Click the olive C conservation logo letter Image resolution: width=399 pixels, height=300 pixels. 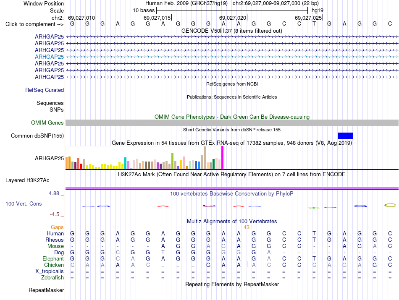tap(390, 205)
